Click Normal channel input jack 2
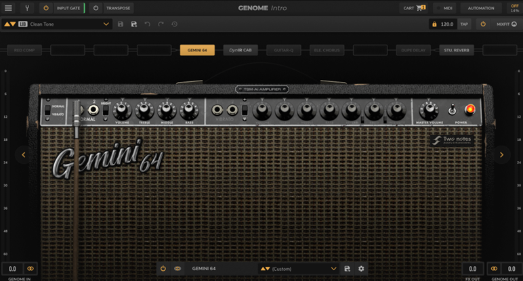The height and width of the screenshot is (281, 523). tap(93, 110)
